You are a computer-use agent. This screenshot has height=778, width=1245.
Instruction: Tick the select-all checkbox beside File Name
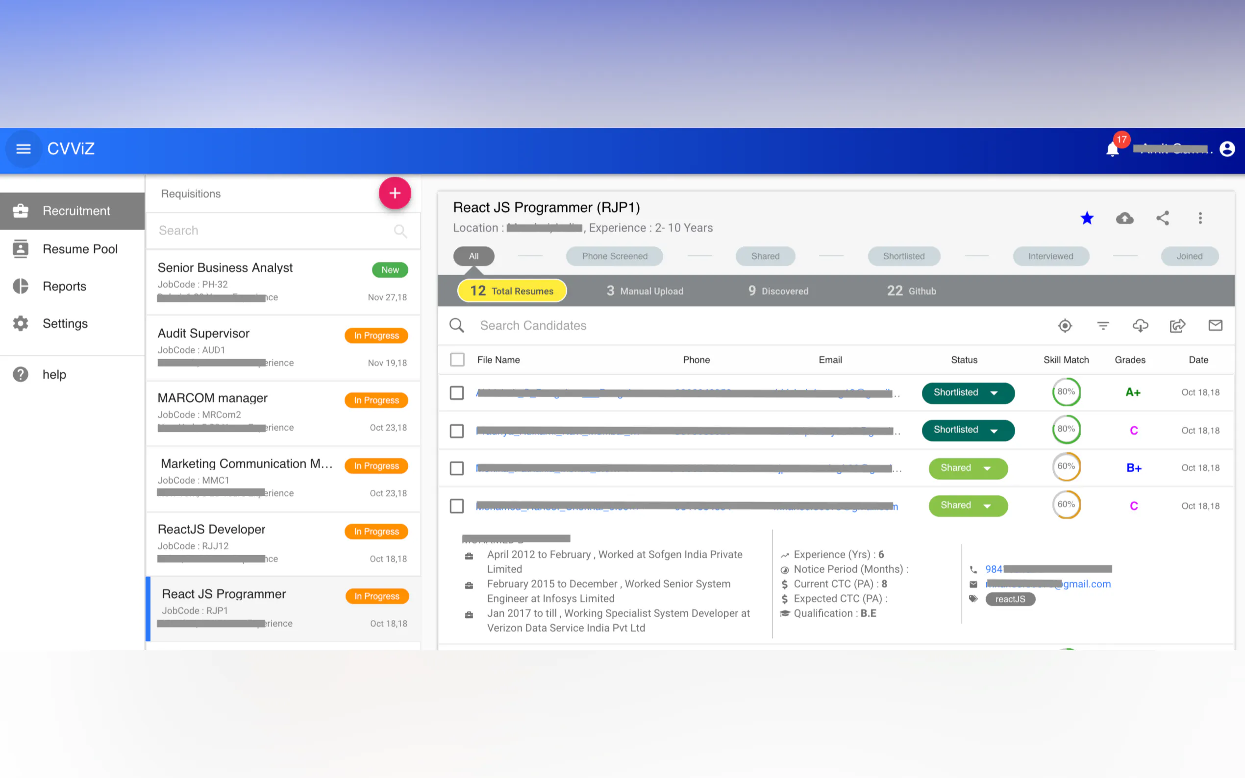pyautogui.click(x=457, y=360)
